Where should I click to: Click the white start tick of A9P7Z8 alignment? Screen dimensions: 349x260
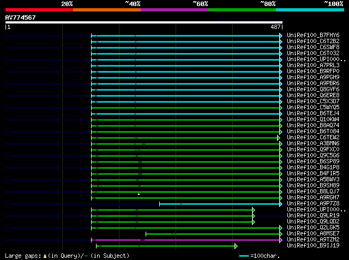coord(159,204)
